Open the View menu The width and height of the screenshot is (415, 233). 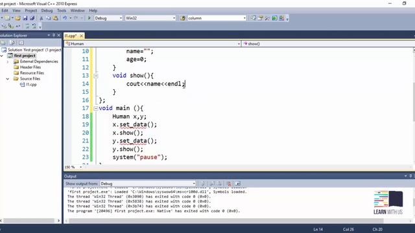16,10
